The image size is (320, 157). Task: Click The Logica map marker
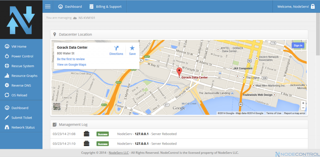[x=244, y=78]
